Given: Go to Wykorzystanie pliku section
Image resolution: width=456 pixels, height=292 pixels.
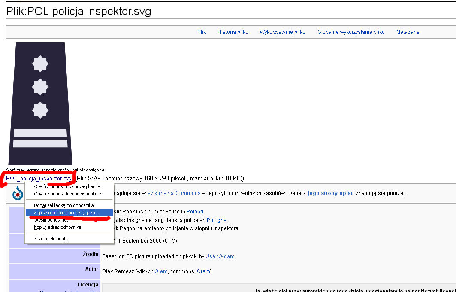Looking at the screenshot, I should 282,32.
